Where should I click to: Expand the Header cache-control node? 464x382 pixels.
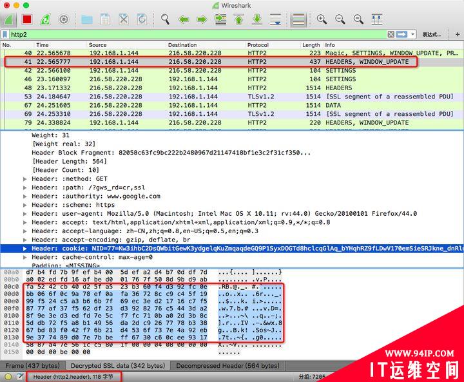pyautogui.click(x=25, y=257)
